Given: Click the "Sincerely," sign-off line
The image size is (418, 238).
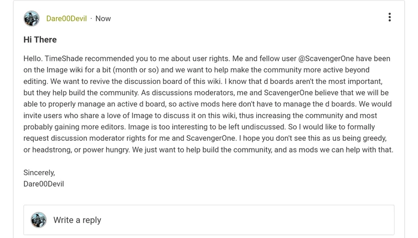Looking at the screenshot, I should [39, 172].
